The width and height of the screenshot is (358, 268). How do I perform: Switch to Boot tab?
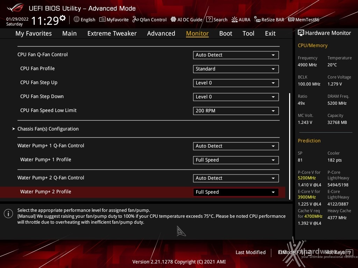(x=225, y=33)
